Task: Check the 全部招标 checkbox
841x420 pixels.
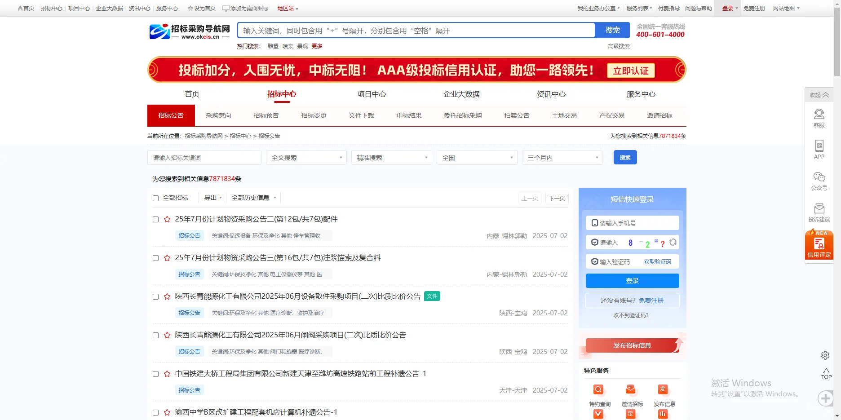Action: click(x=155, y=198)
